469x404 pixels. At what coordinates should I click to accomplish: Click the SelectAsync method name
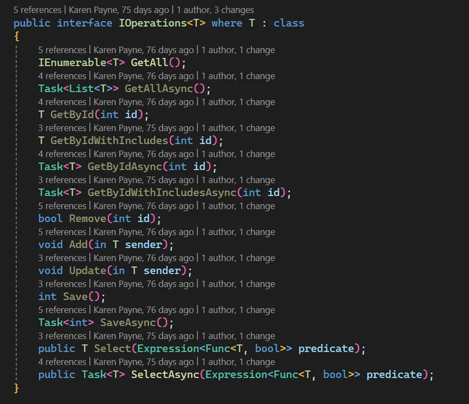(x=165, y=374)
